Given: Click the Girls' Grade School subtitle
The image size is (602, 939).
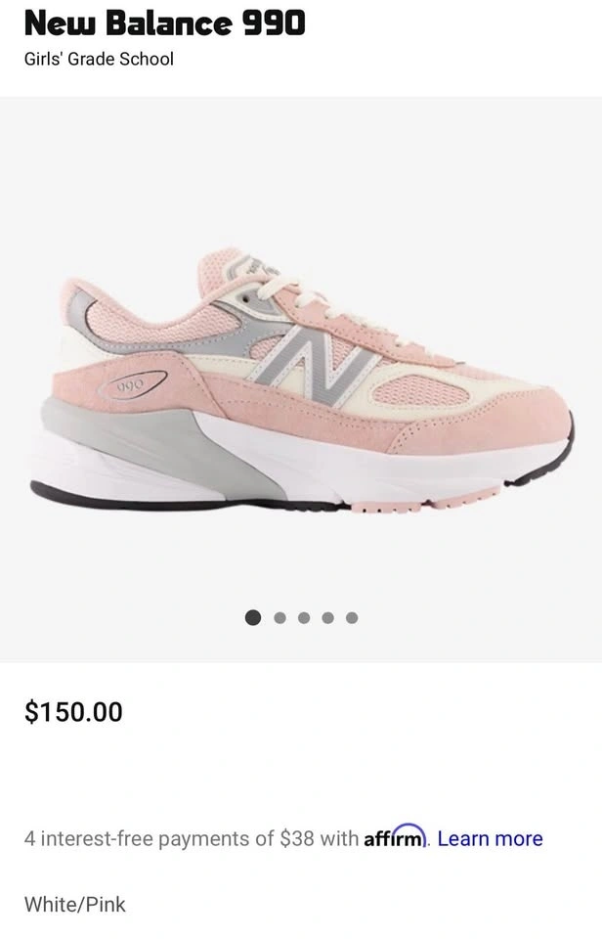Looking at the screenshot, I should click(x=99, y=60).
